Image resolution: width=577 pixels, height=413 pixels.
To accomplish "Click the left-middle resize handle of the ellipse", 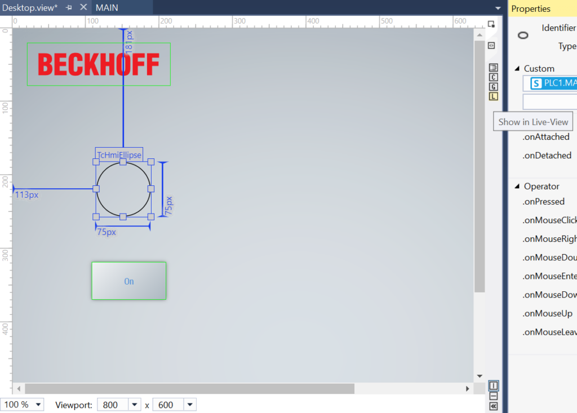I will point(96,189).
